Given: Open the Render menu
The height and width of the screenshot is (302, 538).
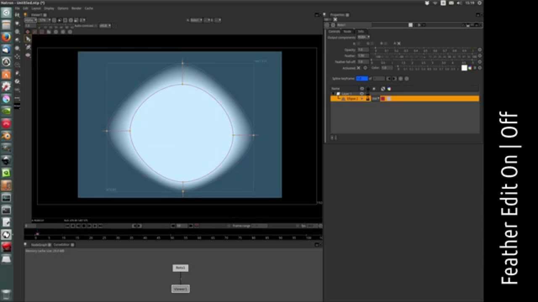Looking at the screenshot, I should pyautogui.click(x=76, y=8).
